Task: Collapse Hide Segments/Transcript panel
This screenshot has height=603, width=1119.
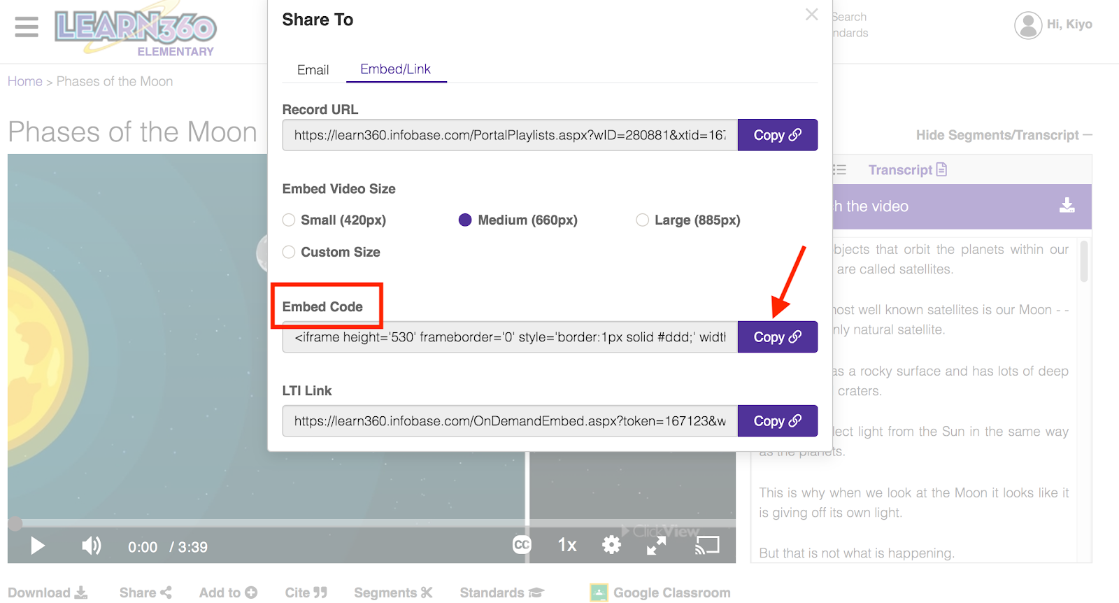Action: coord(1004,135)
